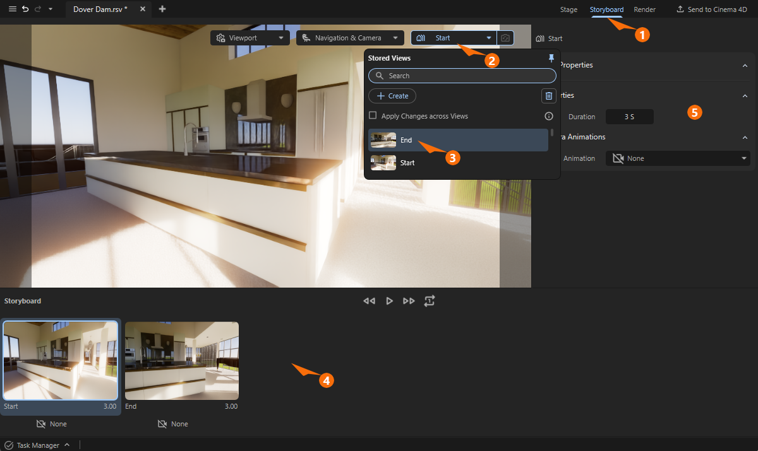Switch to the Render tab
Image resolution: width=758 pixels, height=451 pixels.
click(644, 9)
